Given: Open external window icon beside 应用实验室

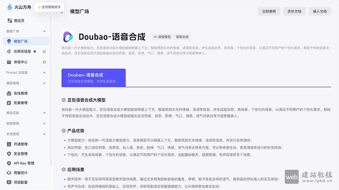Looking at the screenshot, I should point(44,51).
